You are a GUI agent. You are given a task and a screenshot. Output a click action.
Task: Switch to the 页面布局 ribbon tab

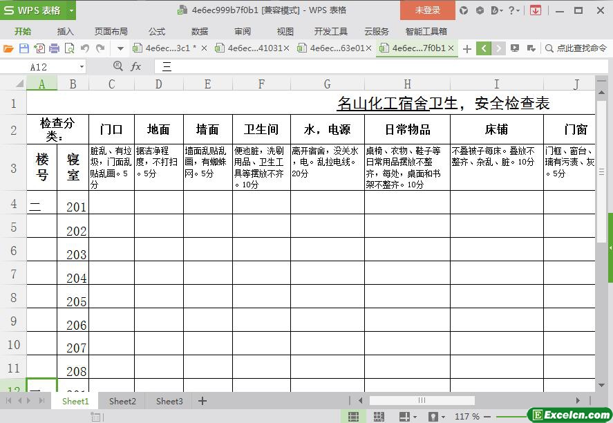coord(111,32)
